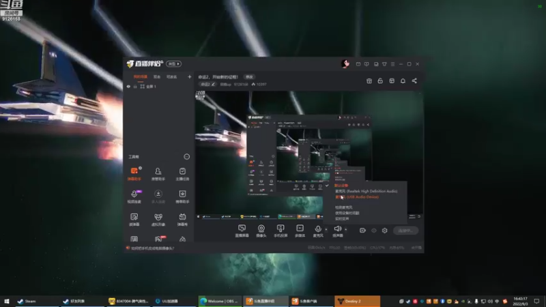The width and height of the screenshot is (546, 307).
Task: Toggle visibility eye of 全屏 1 source
Action: (x=128, y=87)
